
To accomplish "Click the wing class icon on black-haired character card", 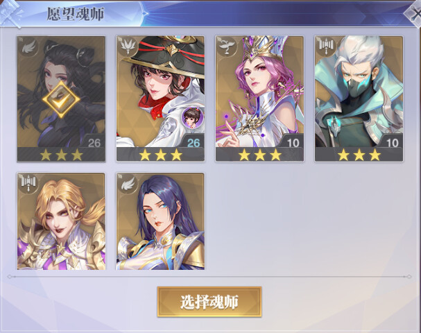I will (28, 47).
